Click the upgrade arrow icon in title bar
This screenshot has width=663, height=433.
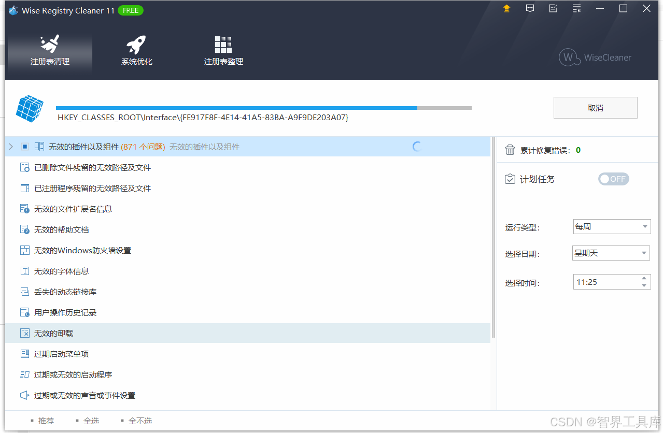[x=507, y=8]
